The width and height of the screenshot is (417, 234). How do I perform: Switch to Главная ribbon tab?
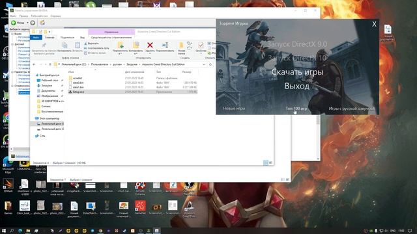tap(50, 38)
